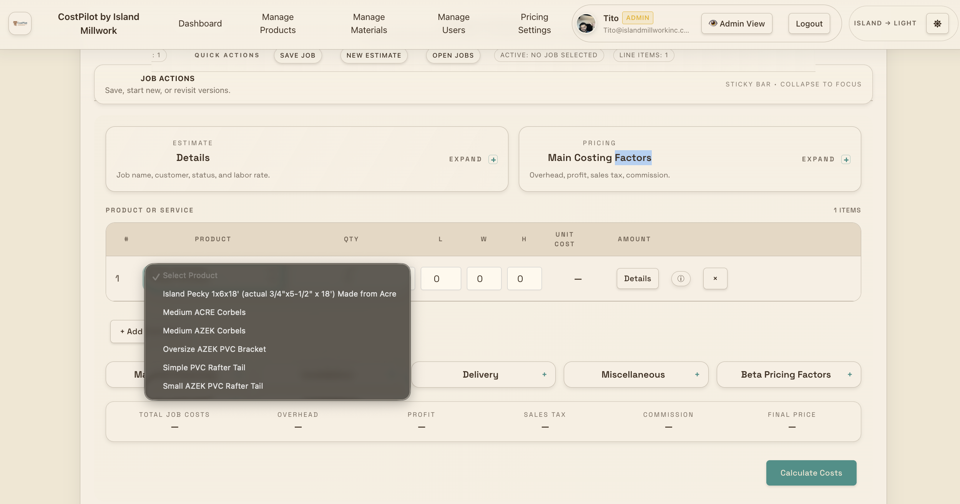Screen dimensions: 960x504
Task: Click the Tito@islandmillworkinc.c... email text
Action: click(x=646, y=30)
